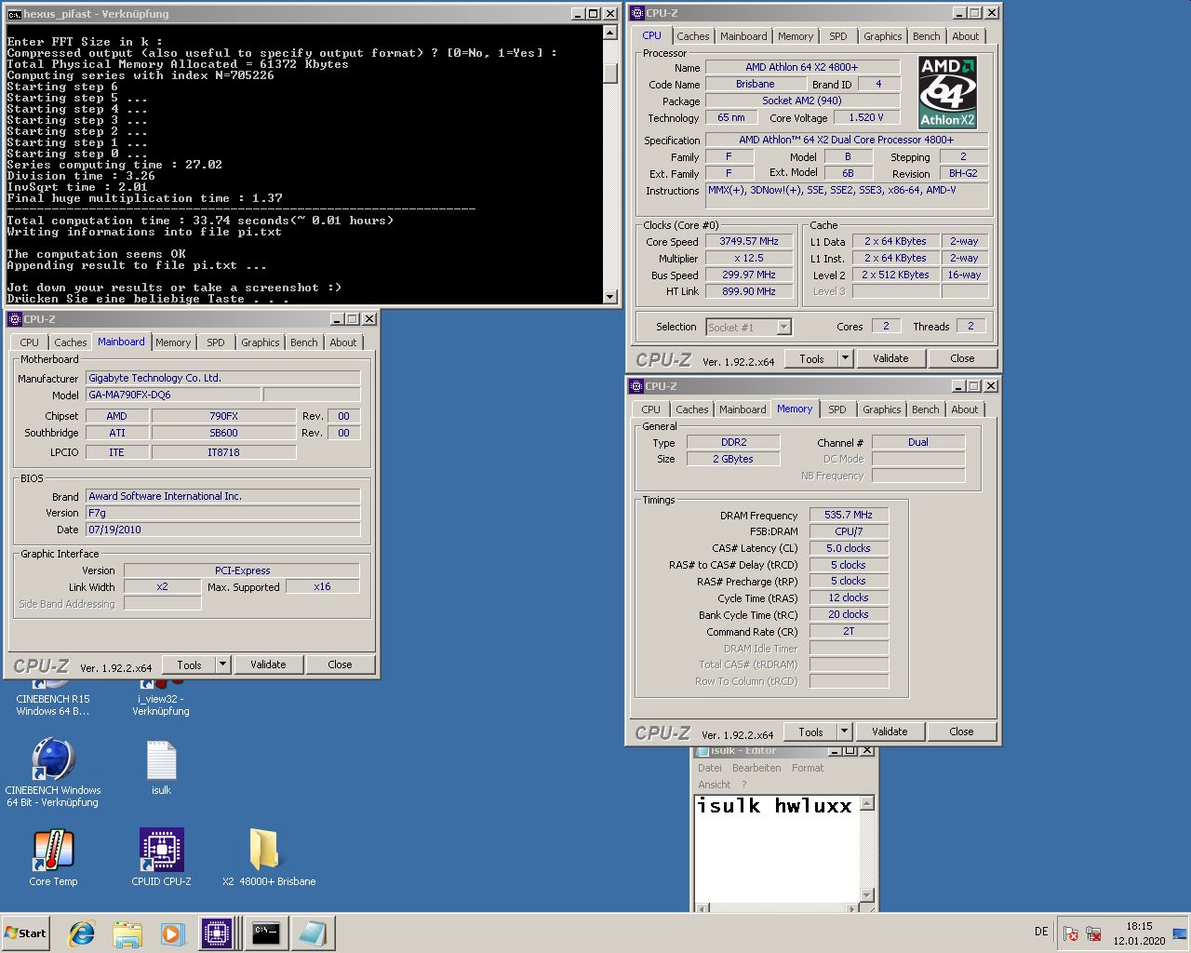This screenshot has height=953, width=1191.
Task: Click editor horizontal scrollbar left arrow
Action: [703, 909]
